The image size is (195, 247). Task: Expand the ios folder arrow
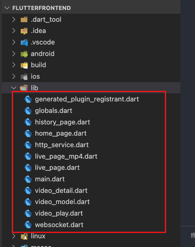pos(14,77)
